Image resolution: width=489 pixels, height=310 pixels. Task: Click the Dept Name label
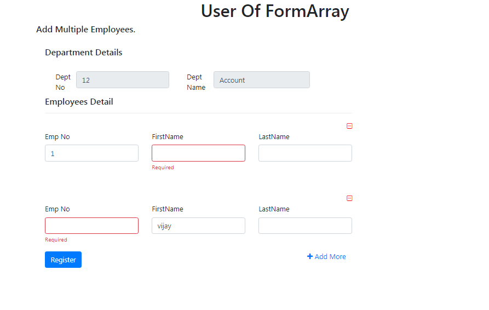pyautogui.click(x=196, y=82)
